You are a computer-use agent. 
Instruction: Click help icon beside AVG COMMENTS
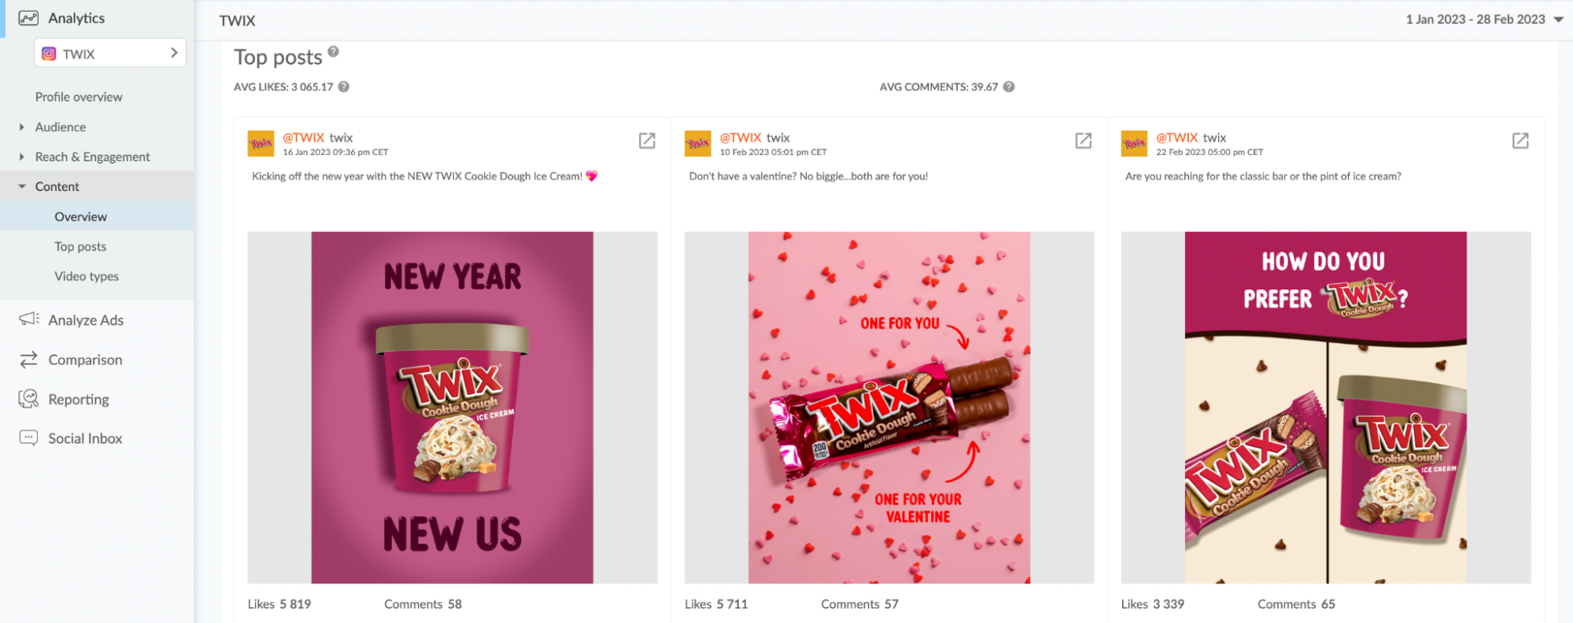click(1009, 87)
